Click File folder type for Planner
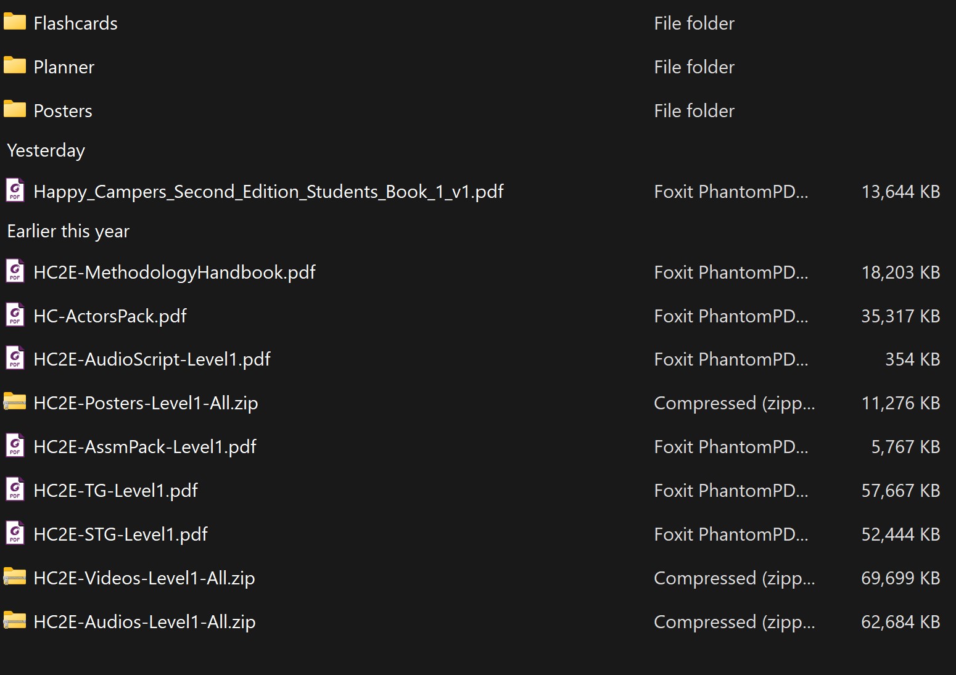This screenshot has height=675, width=956. pyautogui.click(x=694, y=67)
